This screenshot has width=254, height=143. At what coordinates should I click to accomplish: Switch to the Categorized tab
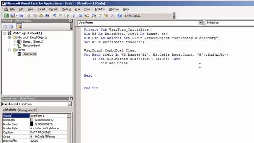[x=27, y=110]
